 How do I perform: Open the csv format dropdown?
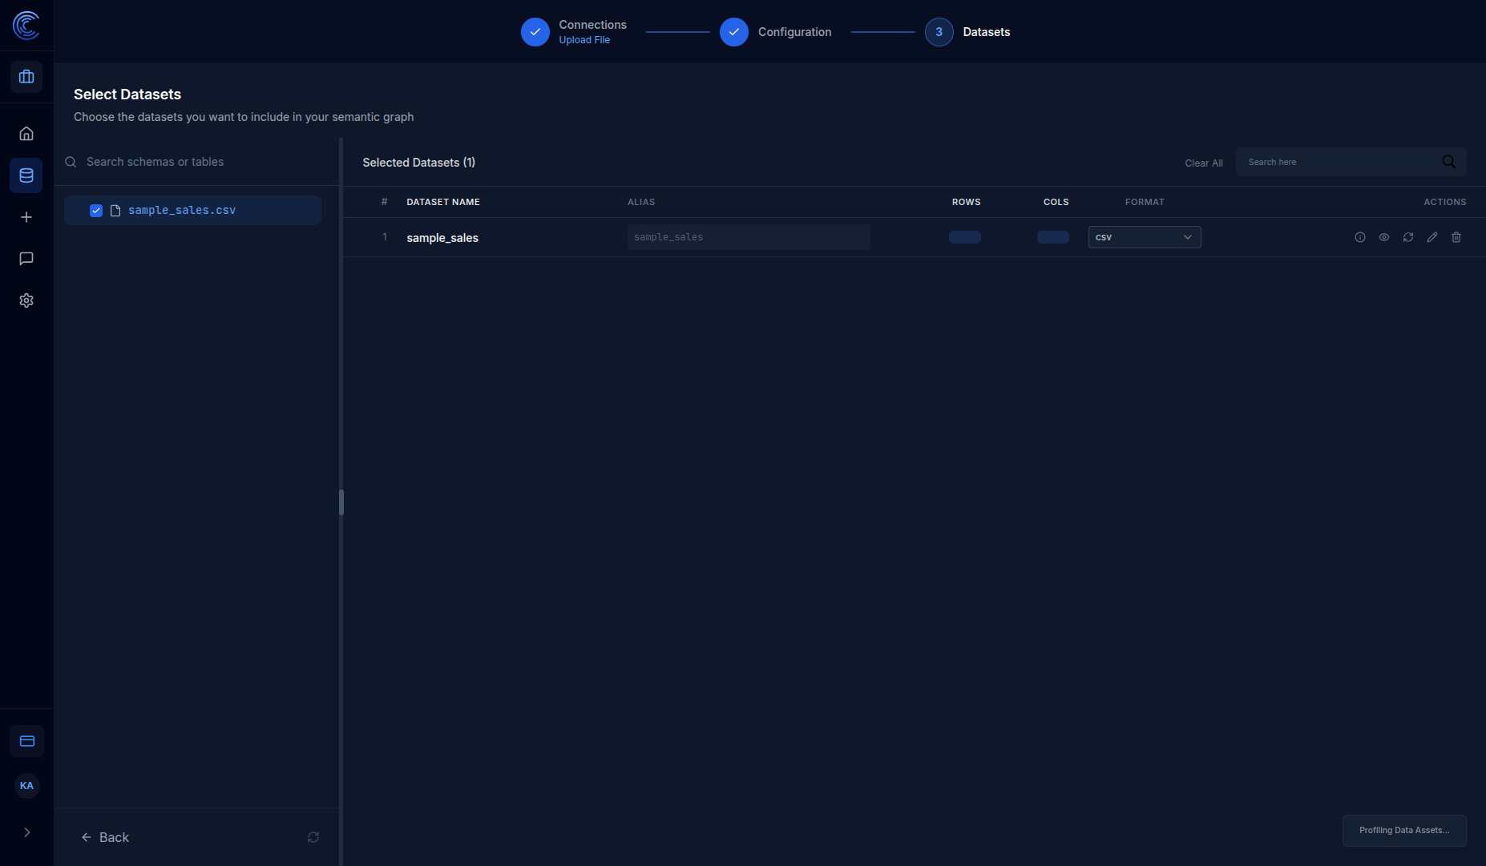[1145, 237]
